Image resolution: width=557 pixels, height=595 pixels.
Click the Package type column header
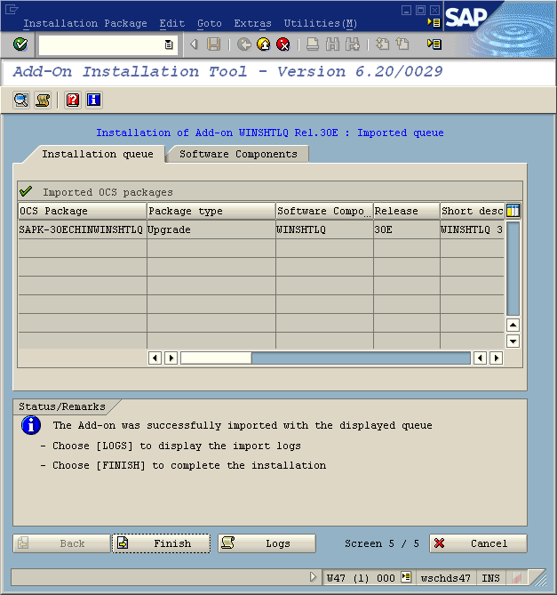(211, 211)
